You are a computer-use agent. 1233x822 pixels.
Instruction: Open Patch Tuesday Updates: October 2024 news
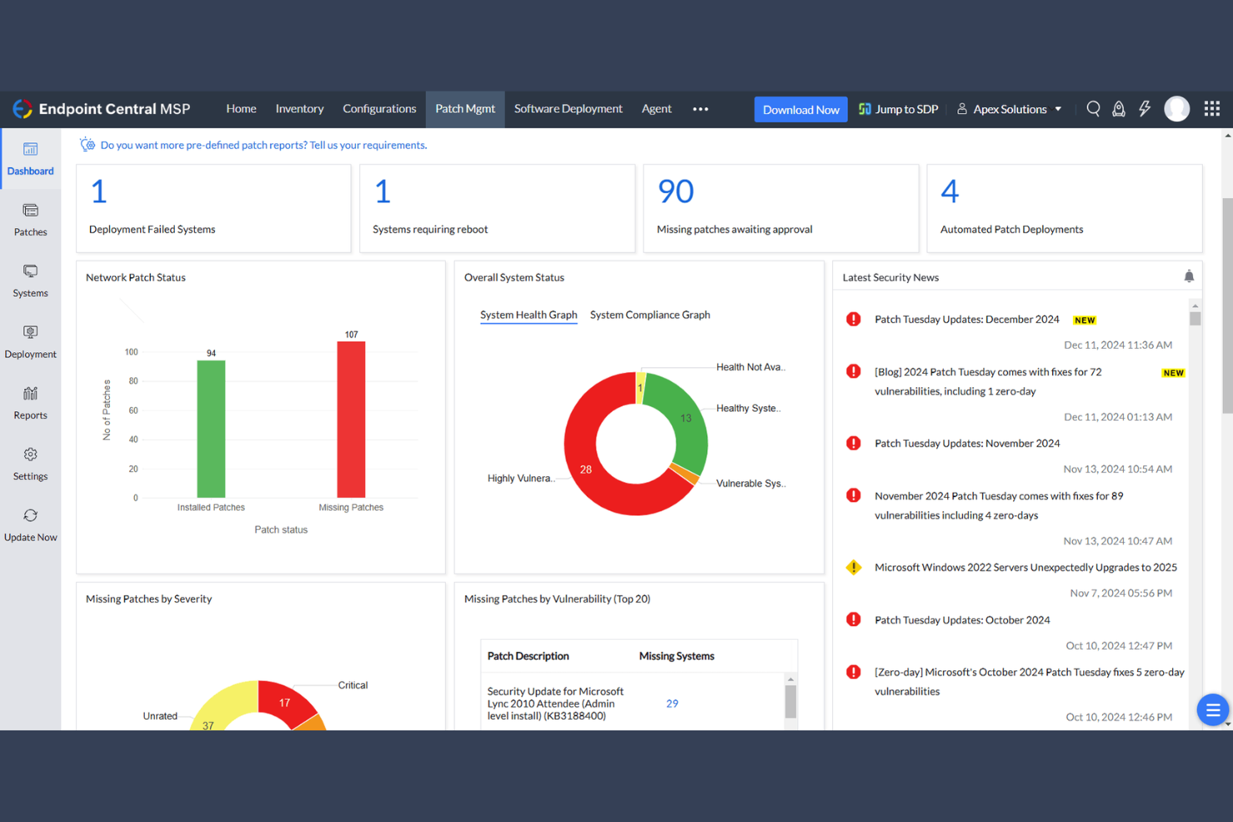[x=962, y=620]
